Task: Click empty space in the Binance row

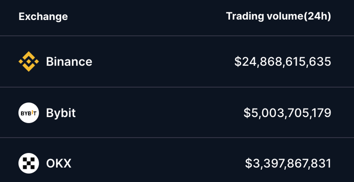Action: [x=163, y=62]
